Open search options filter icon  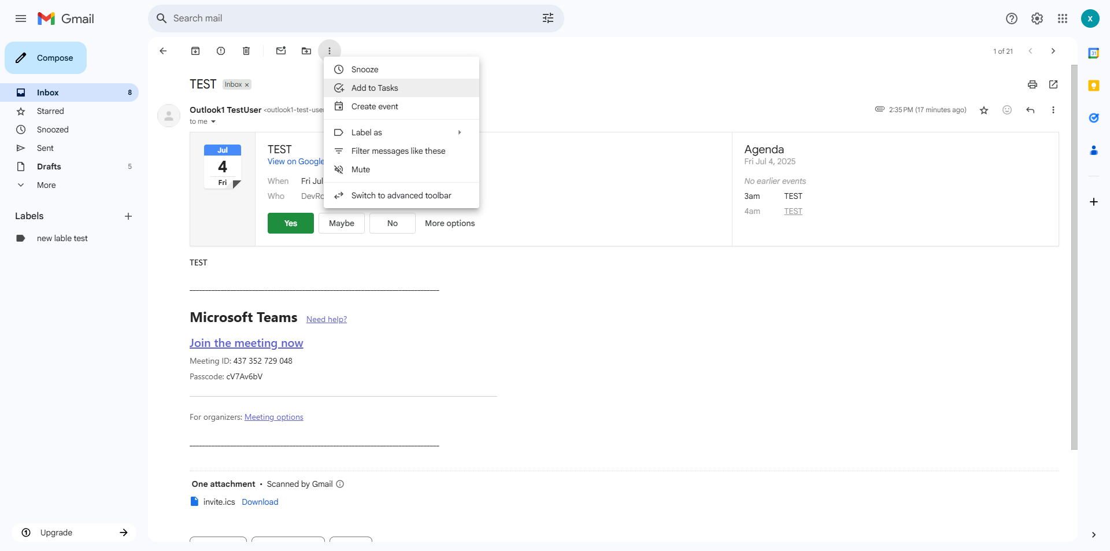click(548, 19)
